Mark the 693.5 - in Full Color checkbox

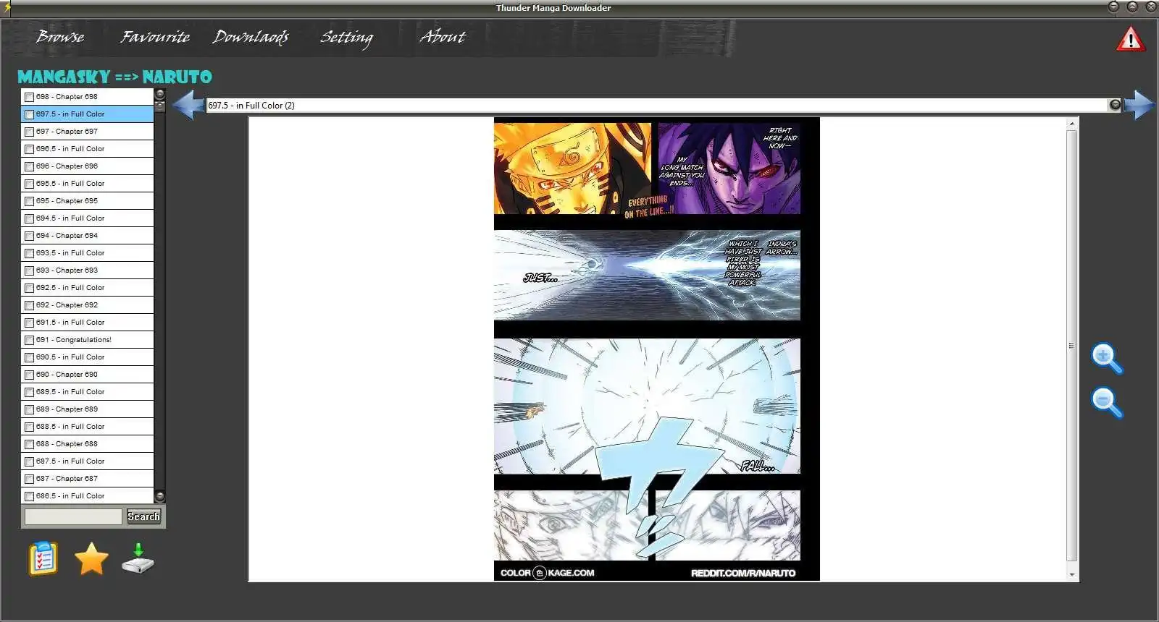(x=29, y=253)
